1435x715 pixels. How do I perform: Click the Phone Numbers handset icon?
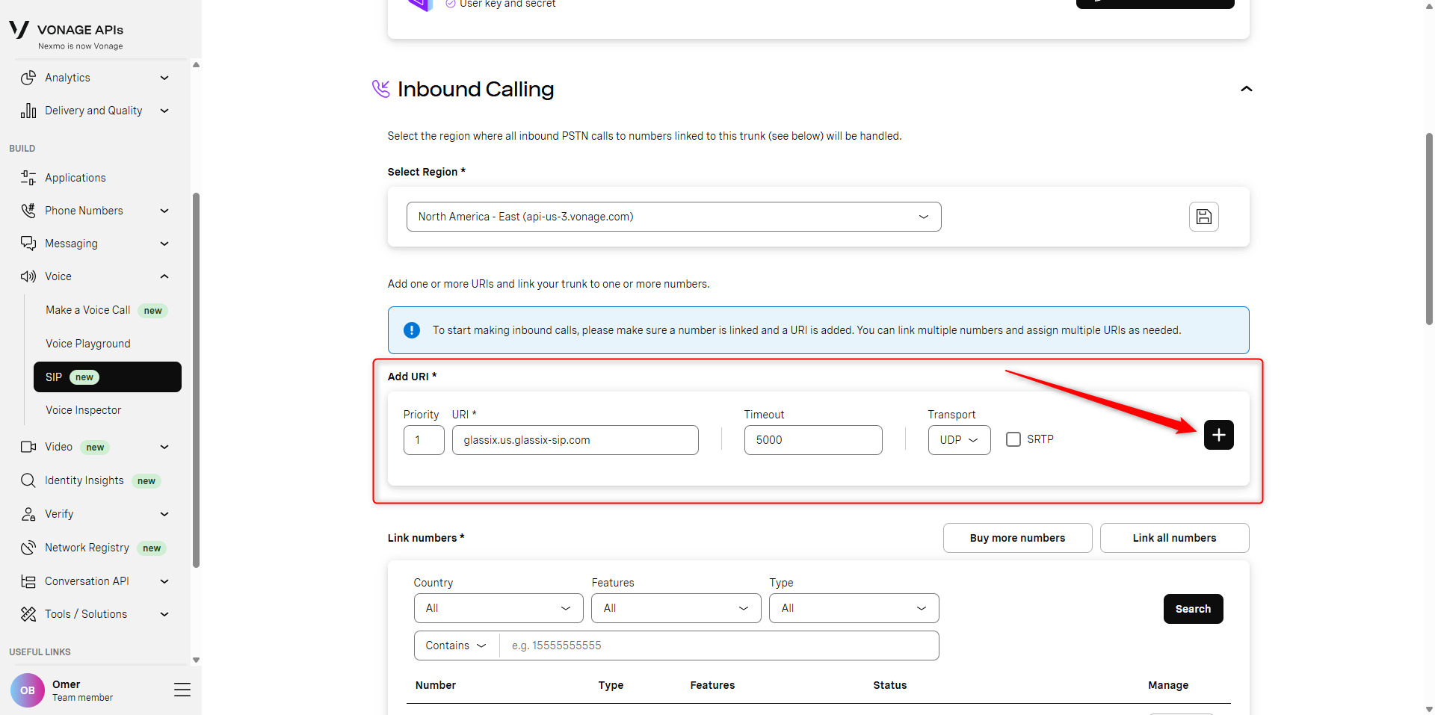[28, 211]
